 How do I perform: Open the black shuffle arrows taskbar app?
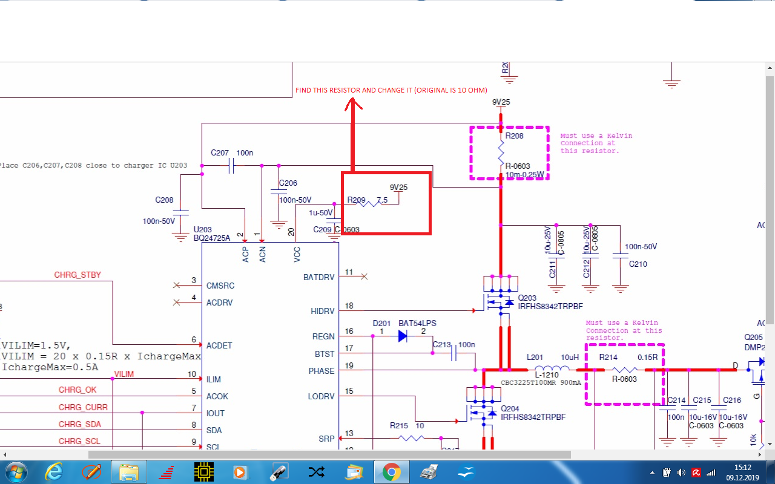coord(316,471)
